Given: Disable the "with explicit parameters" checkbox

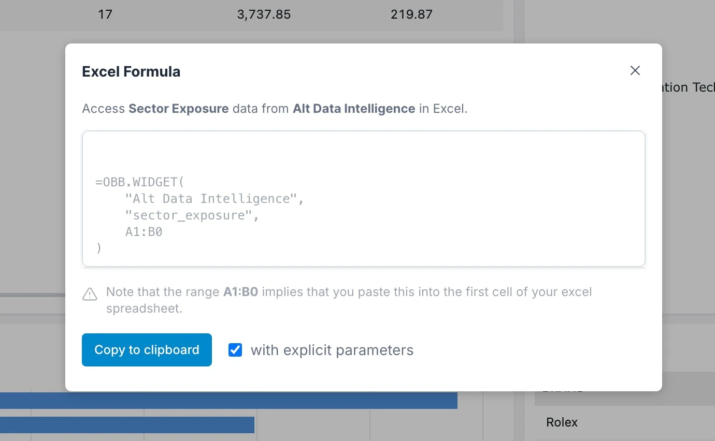Looking at the screenshot, I should [235, 350].
